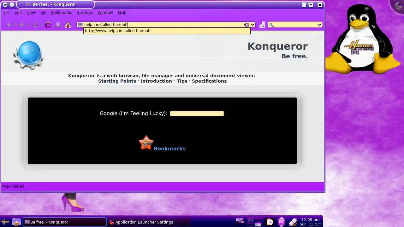Click the Go icon after the location bar
The height and width of the screenshot is (227, 404).
[x=262, y=25]
